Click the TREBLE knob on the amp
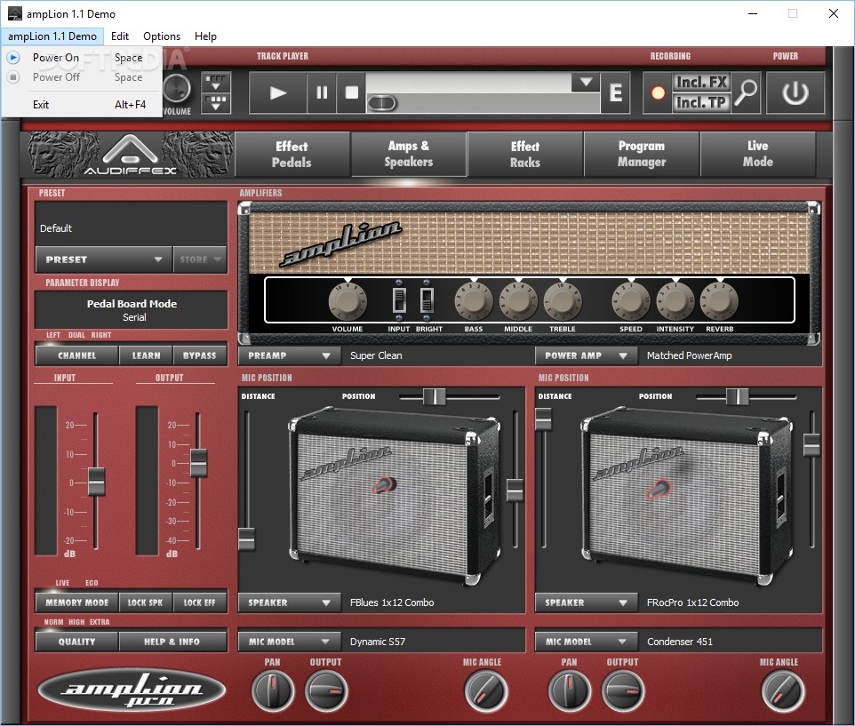 563,301
